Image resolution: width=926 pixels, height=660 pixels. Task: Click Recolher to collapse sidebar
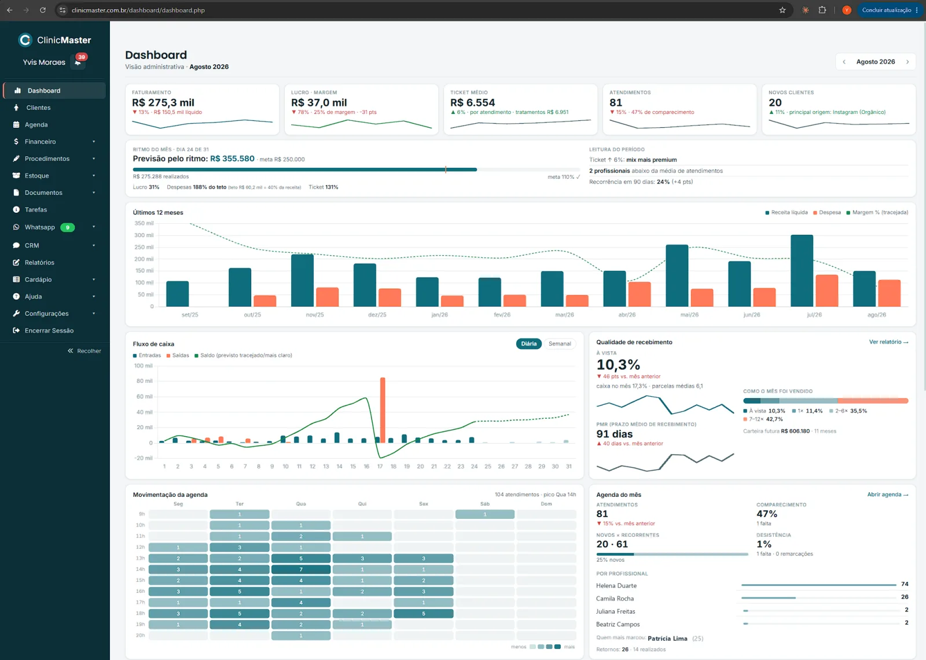point(84,351)
